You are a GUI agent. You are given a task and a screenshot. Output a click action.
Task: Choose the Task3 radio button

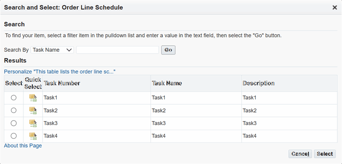(x=14, y=123)
